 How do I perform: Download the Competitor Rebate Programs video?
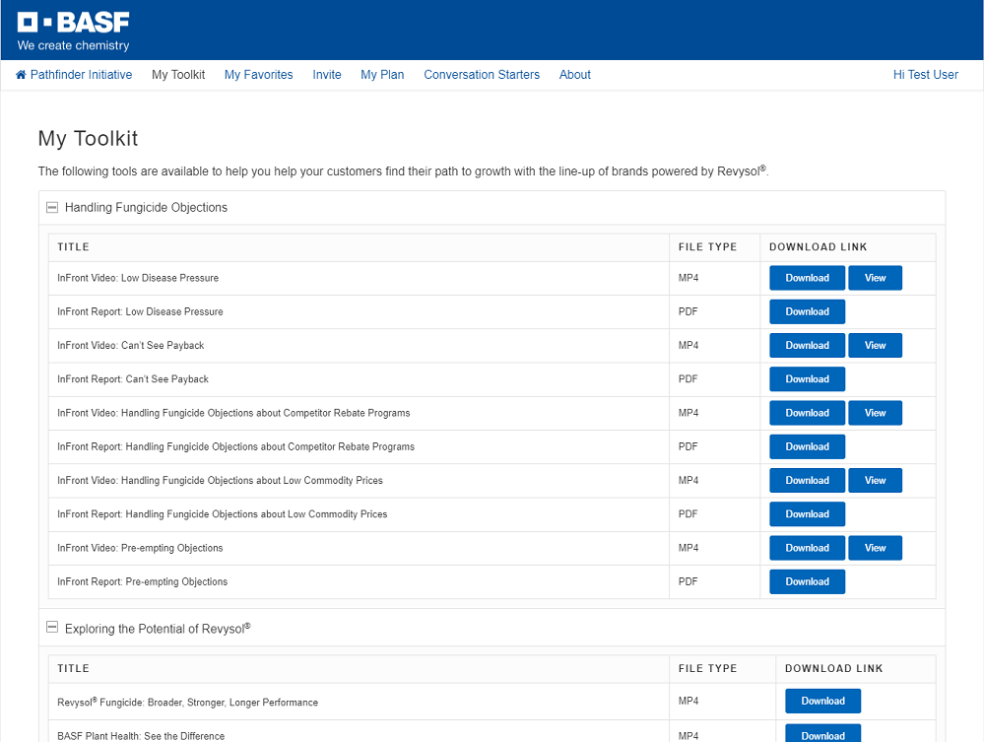tap(807, 413)
